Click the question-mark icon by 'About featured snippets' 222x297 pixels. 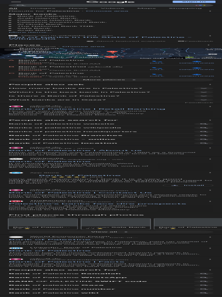pyautogui.click(x=90, y=41)
